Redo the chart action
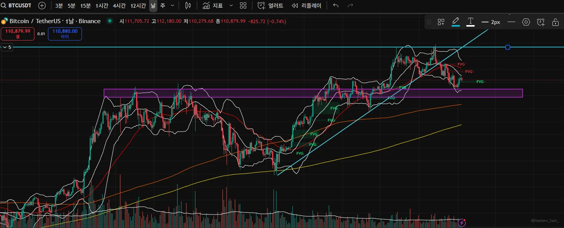This screenshot has height=228, width=564. (x=350, y=6)
